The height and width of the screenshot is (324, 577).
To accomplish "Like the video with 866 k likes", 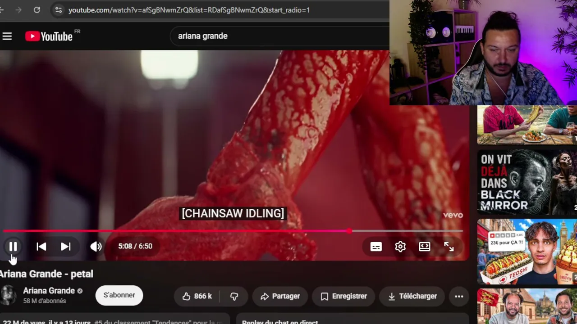I will (197, 296).
